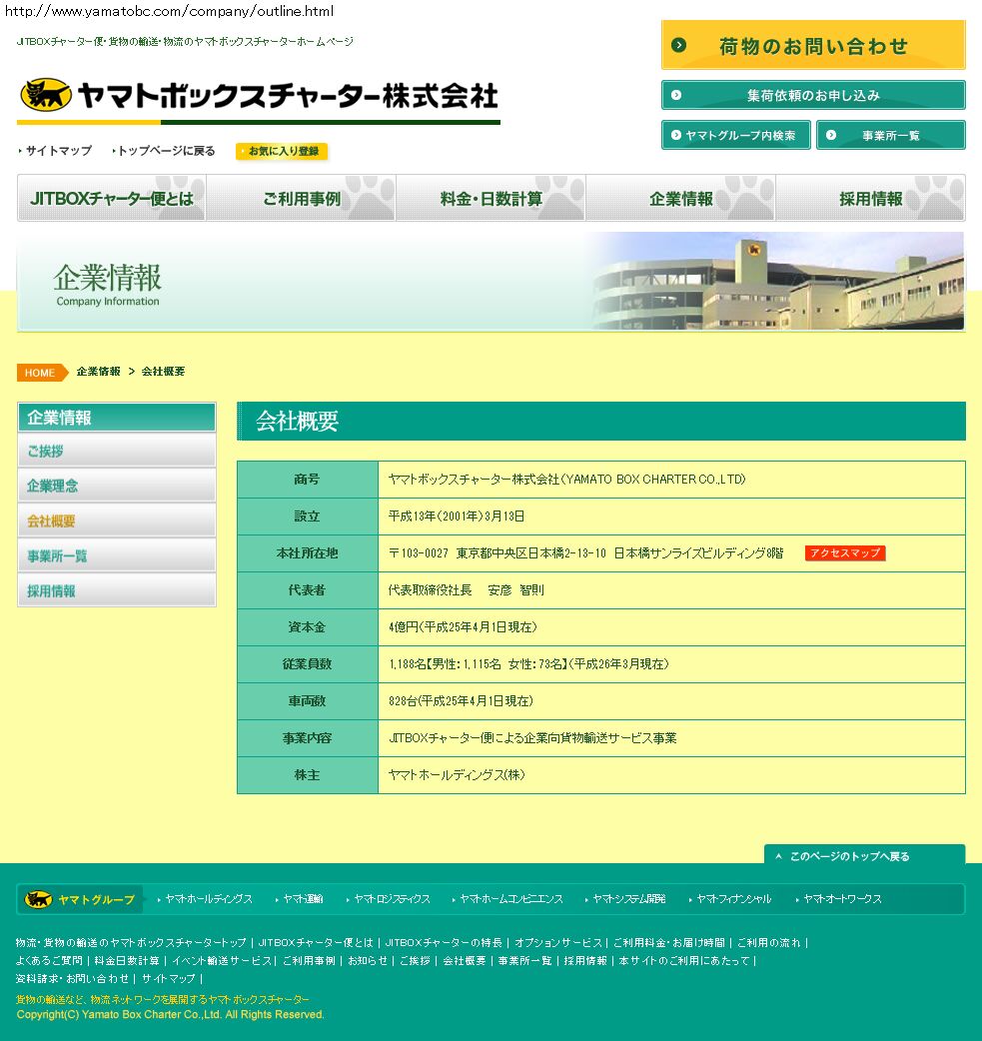The width and height of the screenshot is (982, 1041).
Task: Follow the トップページに戻る link
Action: pos(164,151)
